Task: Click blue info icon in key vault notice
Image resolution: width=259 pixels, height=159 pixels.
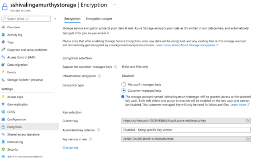Action: [x=123, y=96]
